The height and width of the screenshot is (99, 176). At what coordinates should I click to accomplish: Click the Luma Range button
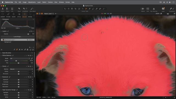18,37
